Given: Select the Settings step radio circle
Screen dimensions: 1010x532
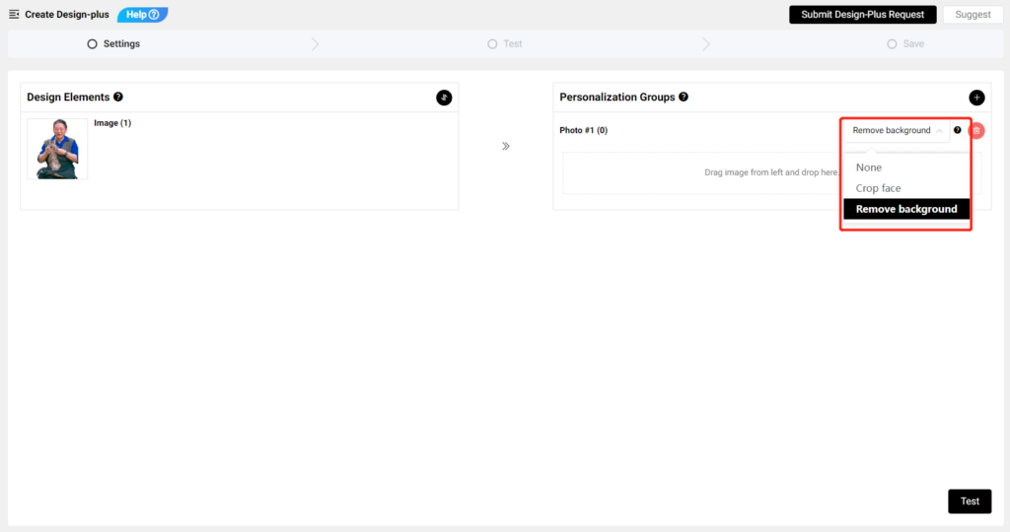Looking at the screenshot, I should pyautogui.click(x=92, y=43).
